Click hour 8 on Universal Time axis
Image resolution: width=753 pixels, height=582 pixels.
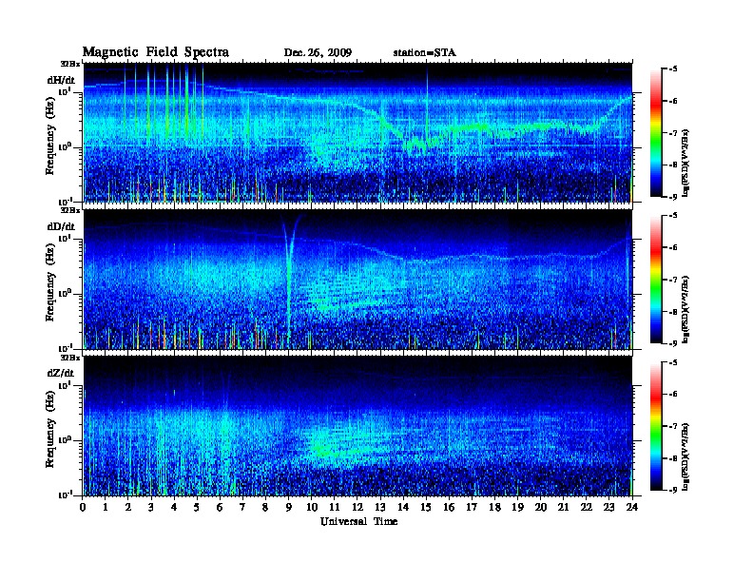(x=265, y=507)
